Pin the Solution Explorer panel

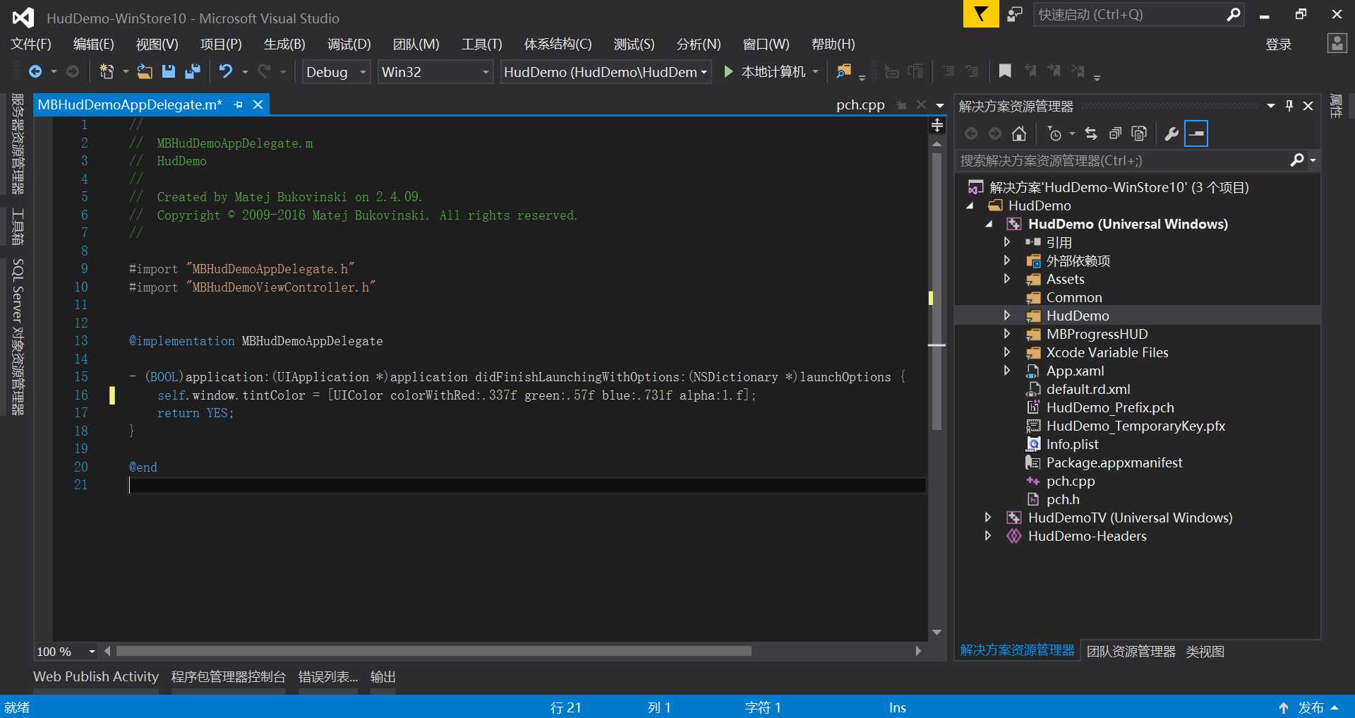click(x=1289, y=106)
